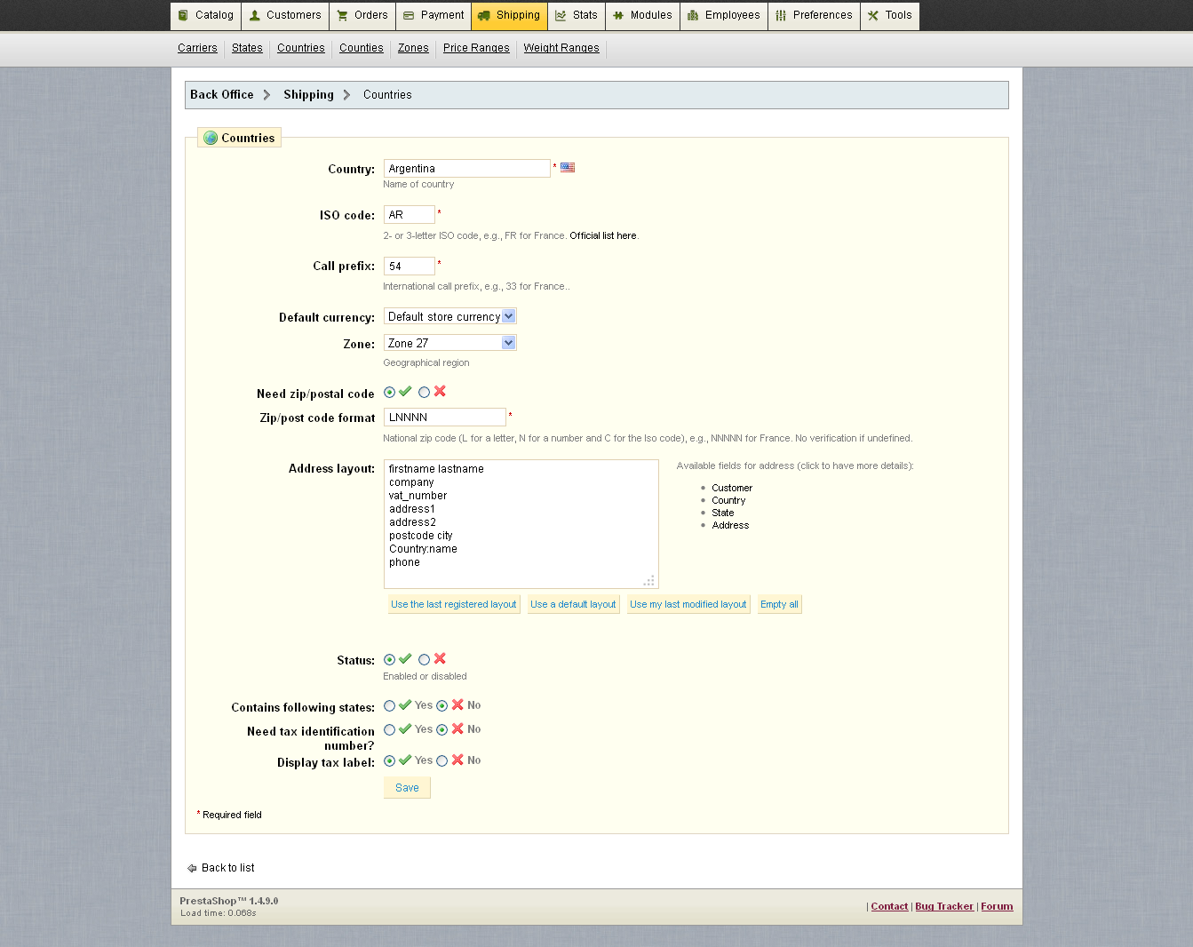
Task: Click Use a default layout
Action: (573, 604)
